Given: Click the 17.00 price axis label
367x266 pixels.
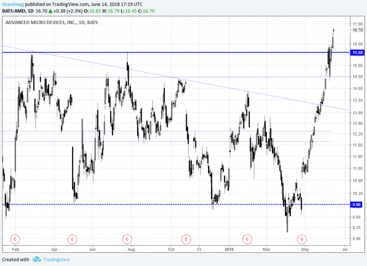Looking at the screenshot, I should (357, 24).
